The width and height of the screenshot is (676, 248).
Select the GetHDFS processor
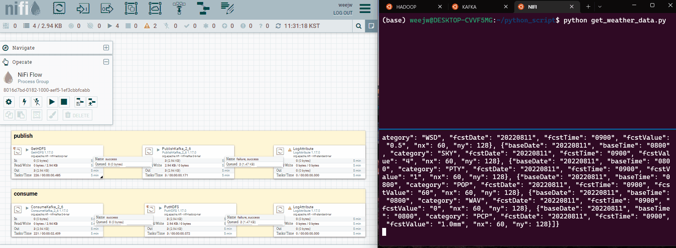pyautogui.click(x=57, y=162)
